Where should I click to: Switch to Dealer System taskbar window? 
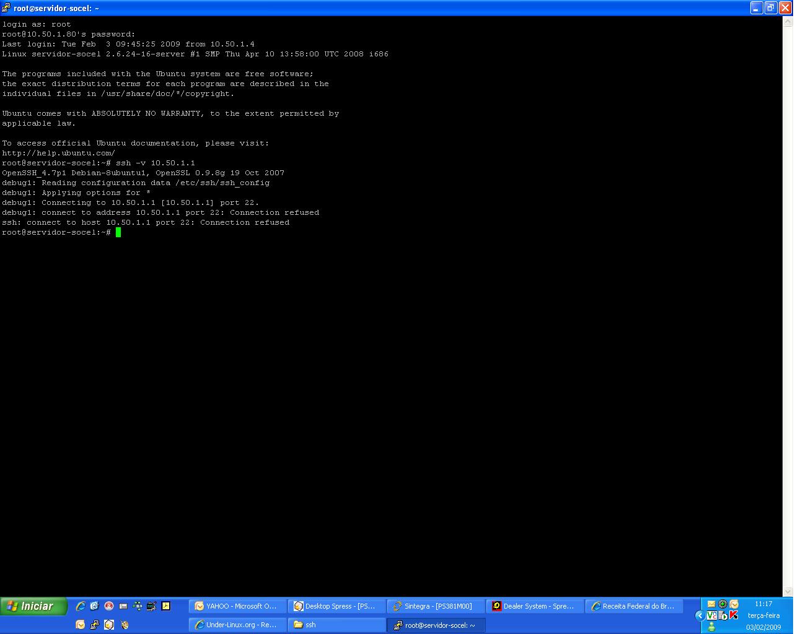coord(535,606)
